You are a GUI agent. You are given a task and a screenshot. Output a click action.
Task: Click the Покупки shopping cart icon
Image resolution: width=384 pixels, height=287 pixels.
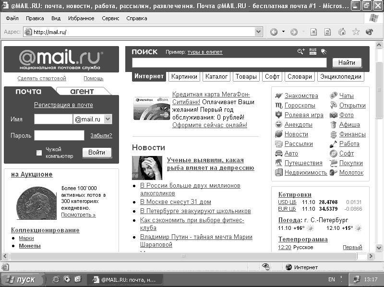click(x=334, y=163)
